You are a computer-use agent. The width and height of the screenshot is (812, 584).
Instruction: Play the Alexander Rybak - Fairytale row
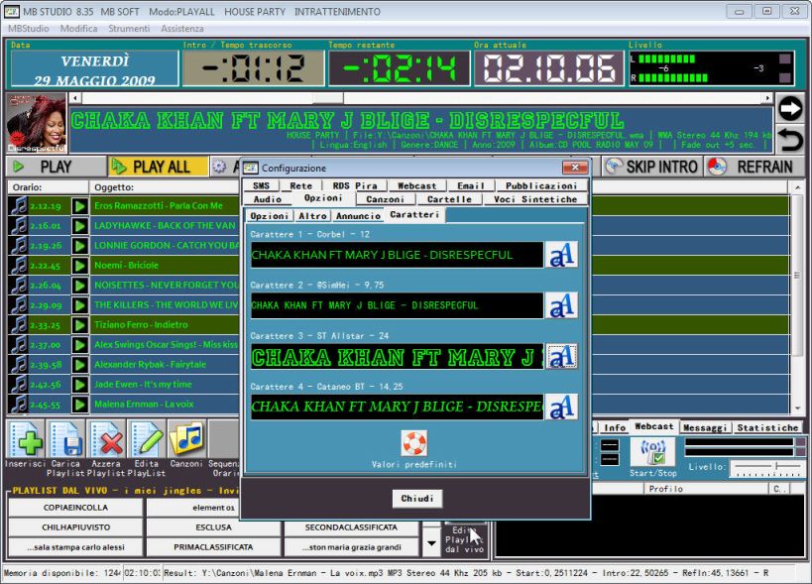pyautogui.click(x=79, y=365)
